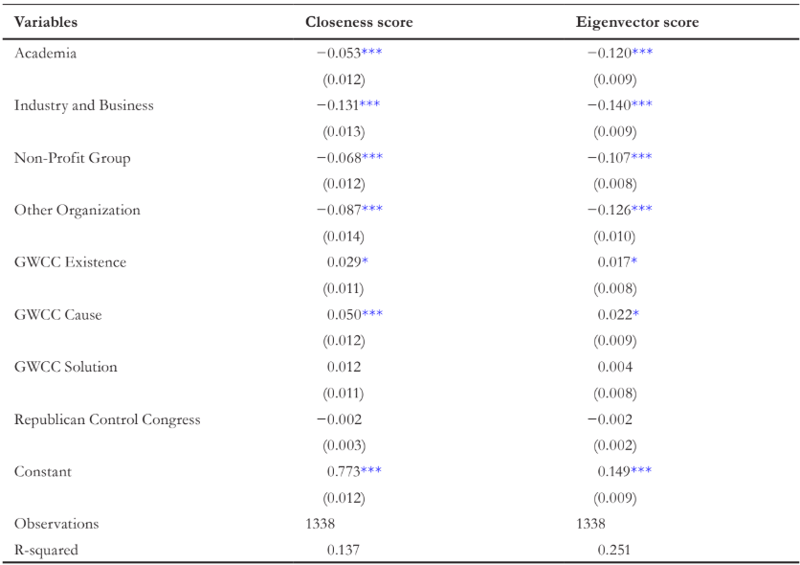Image resolution: width=800 pixels, height=565 pixels.
Task: Click the R-squared value 0.251
Action: click(613, 550)
